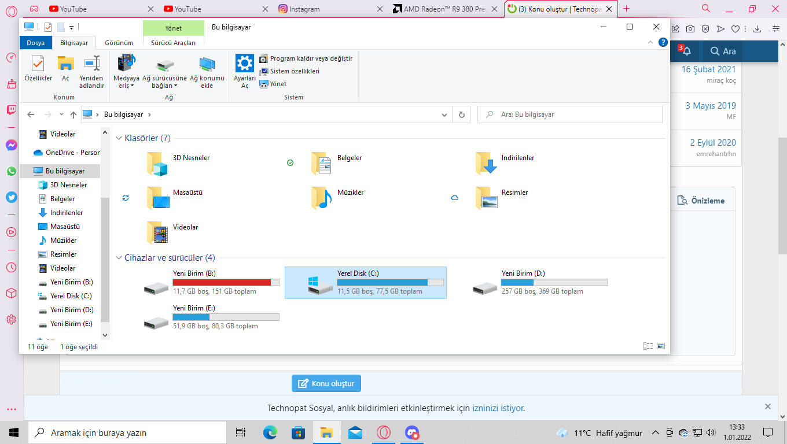787x444 pixels.
Task: Click the Opera send arrow icon
Action: pos(720,29)
